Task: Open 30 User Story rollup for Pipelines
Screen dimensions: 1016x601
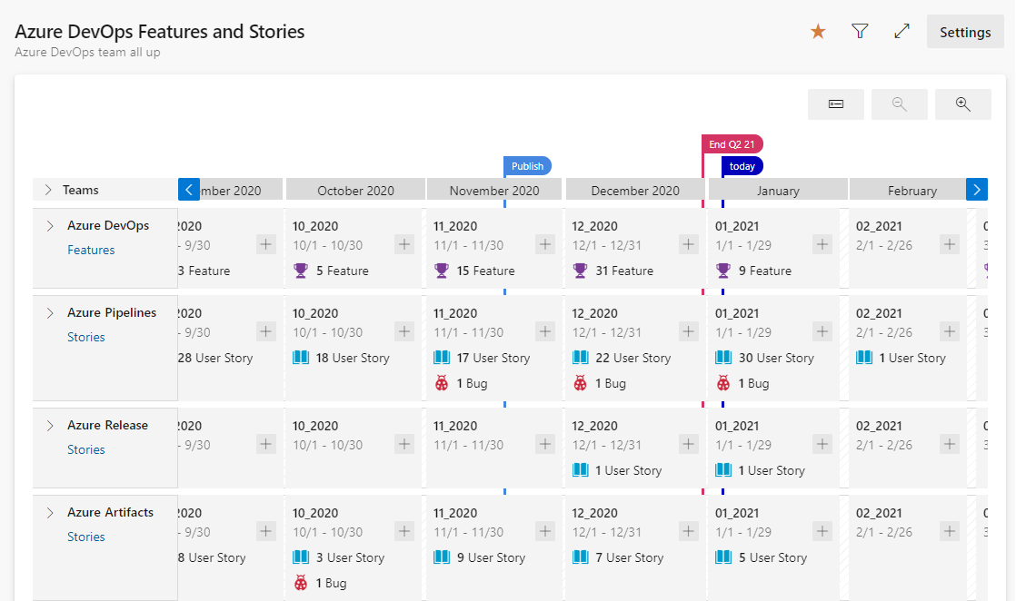Action: [x=765, y=358]
